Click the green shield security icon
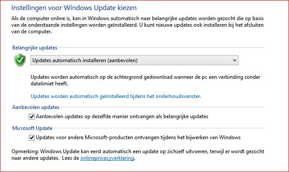The height and width of the screenshot is (172, 289). [x=20, y=60]
